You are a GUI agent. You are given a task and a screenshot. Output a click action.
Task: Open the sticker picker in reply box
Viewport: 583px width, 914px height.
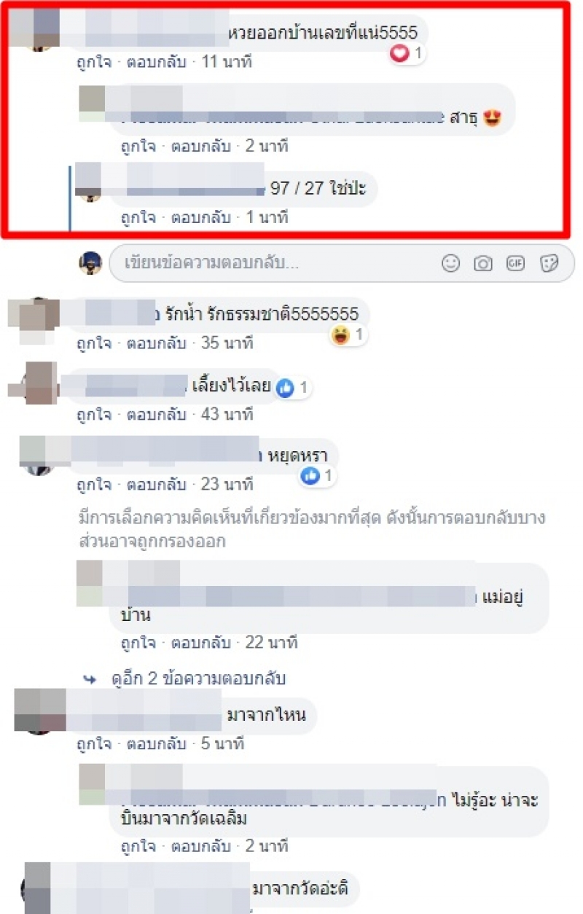[549, 263]
